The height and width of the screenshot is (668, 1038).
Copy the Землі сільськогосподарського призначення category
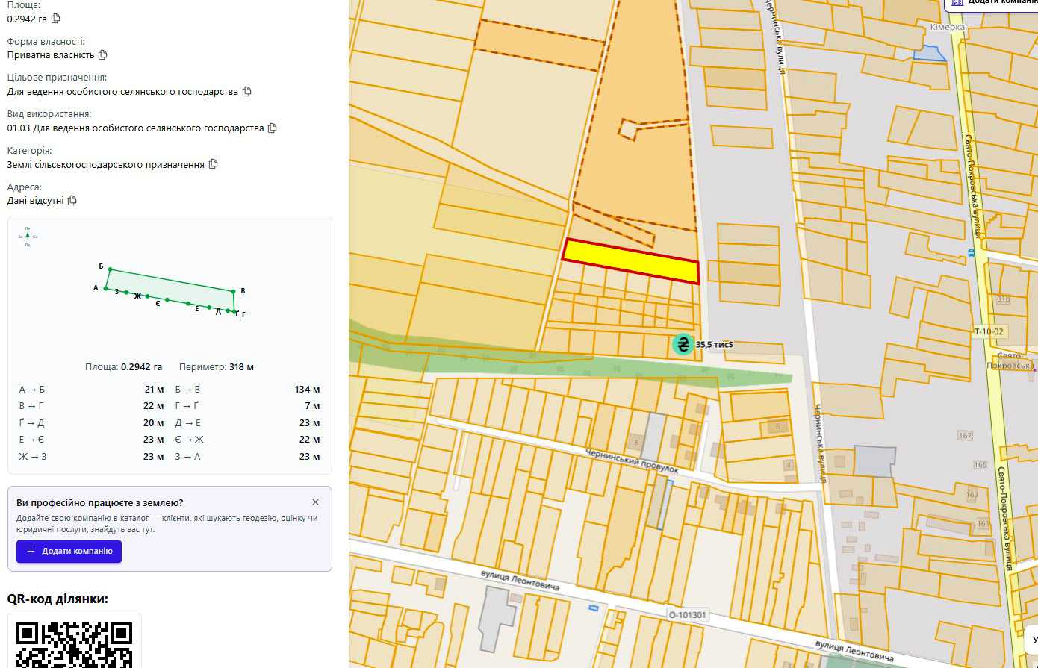click(x=214, y=163)
